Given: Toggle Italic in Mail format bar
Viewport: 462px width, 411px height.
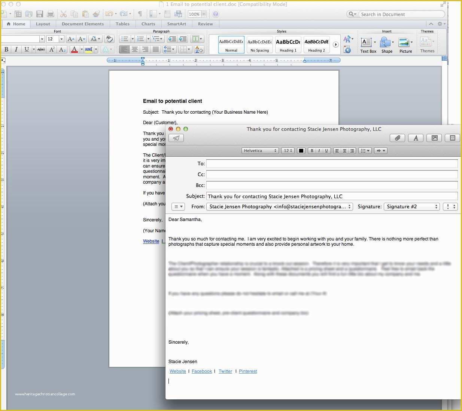Looking at the screenshot, I should point(319,151).
